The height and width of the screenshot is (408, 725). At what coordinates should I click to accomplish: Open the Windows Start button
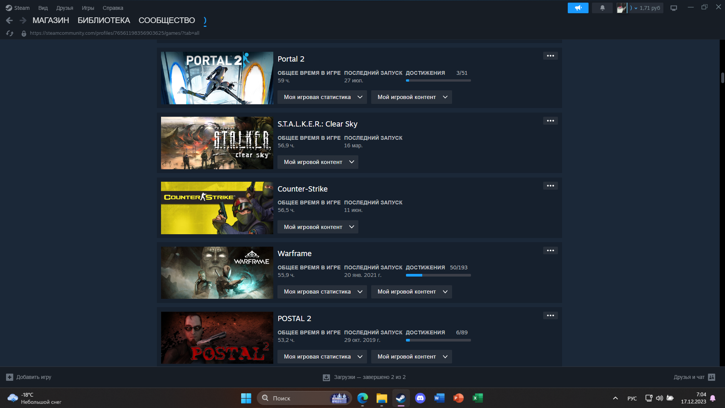click(x=246, y=398)
